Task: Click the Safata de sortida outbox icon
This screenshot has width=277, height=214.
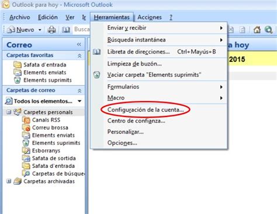Action: pyautogui.click(x=26, y=158)
